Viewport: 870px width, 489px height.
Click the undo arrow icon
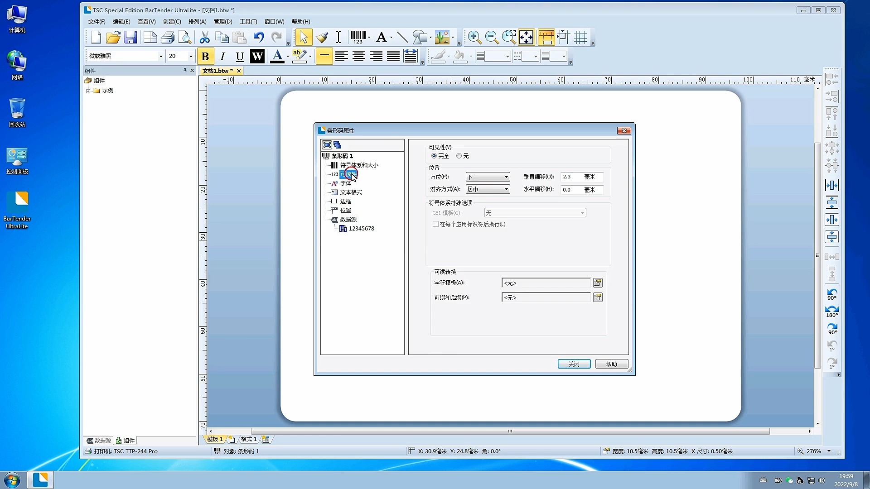(258, 37)
